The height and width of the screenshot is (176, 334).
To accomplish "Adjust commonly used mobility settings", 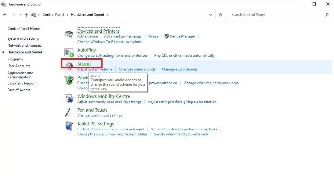I will pyautogui.click(x=109, y=102).
